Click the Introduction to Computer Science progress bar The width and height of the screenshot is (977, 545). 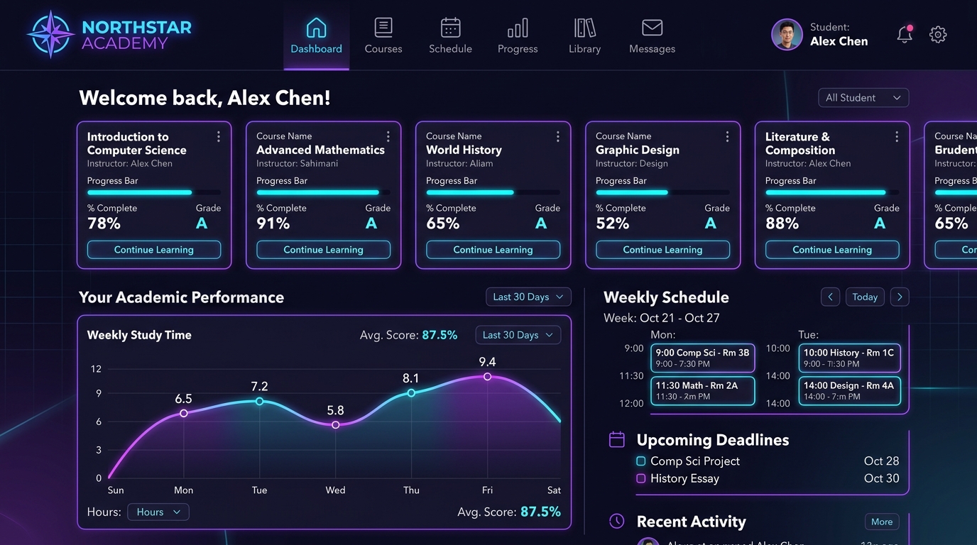(153, 192)
